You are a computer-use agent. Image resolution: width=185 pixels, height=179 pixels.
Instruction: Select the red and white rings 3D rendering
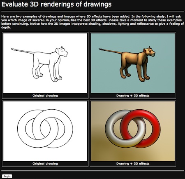(x=133, y=131)
